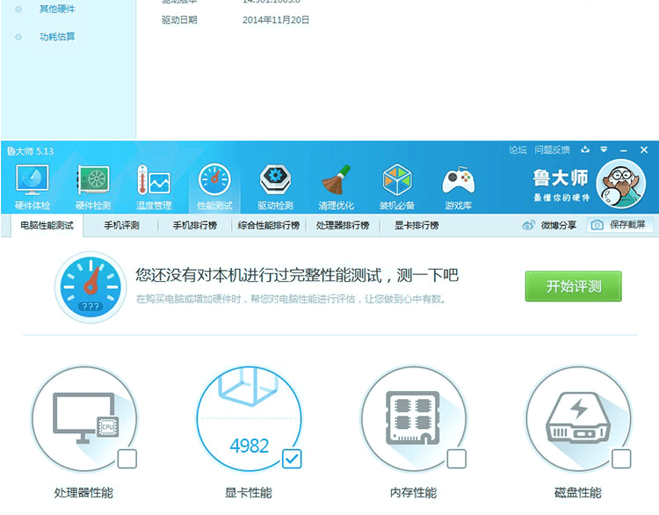Click 保存截屏 button
Viewport: 659px width, 515px height.
pyautogui.click(x=620, y=225)
